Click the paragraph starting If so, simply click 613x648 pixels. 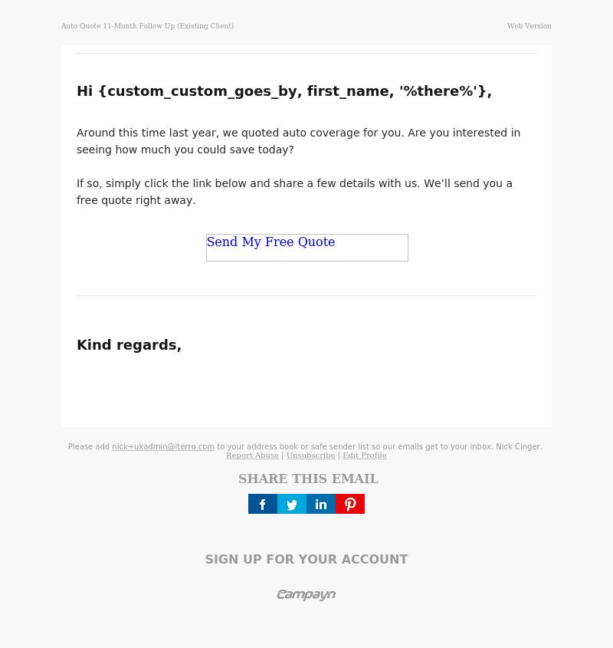pyautogui.click(x=294, y=192)
